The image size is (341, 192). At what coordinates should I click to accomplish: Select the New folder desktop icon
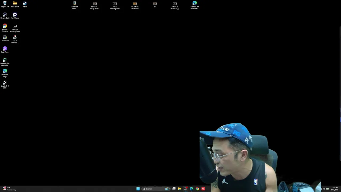15,5
